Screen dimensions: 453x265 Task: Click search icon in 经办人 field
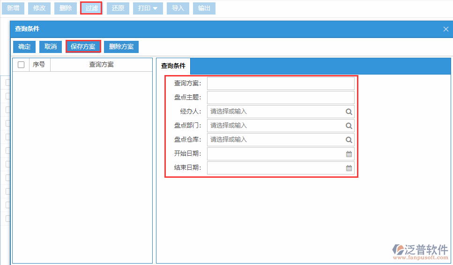(349, 112)
